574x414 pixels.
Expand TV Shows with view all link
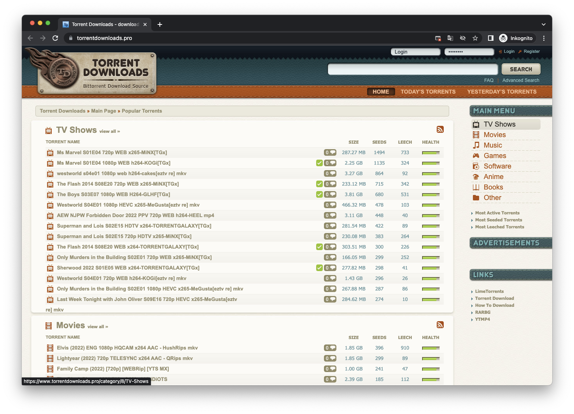click(x=109, y=132)
